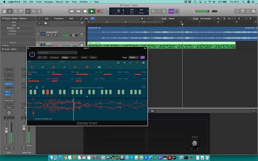Toggle Cycle mode in the transport
Viewport: 258px width, 161px height.
104,11
